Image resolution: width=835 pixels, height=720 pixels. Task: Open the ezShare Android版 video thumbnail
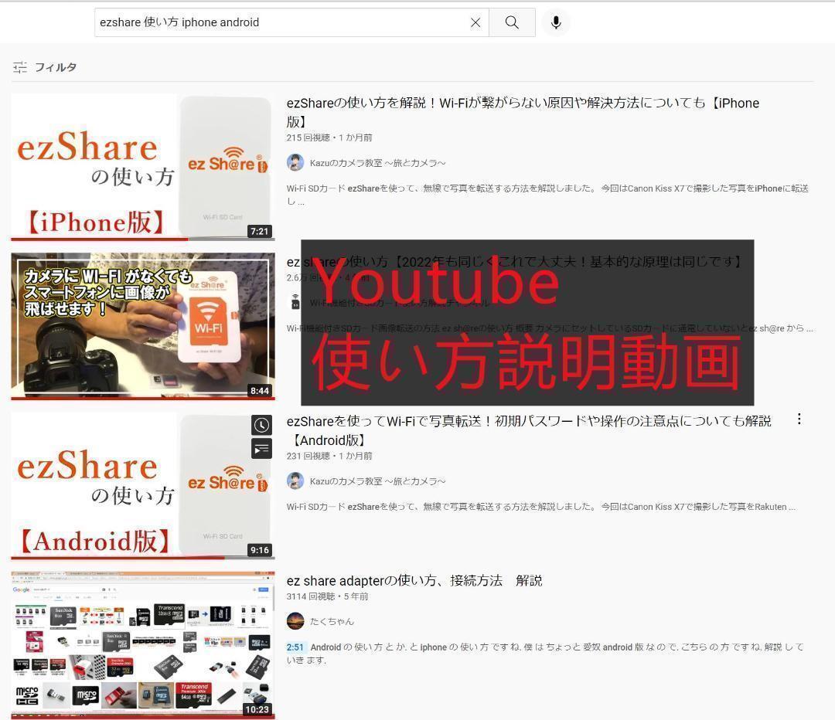(x=143, y=486)
